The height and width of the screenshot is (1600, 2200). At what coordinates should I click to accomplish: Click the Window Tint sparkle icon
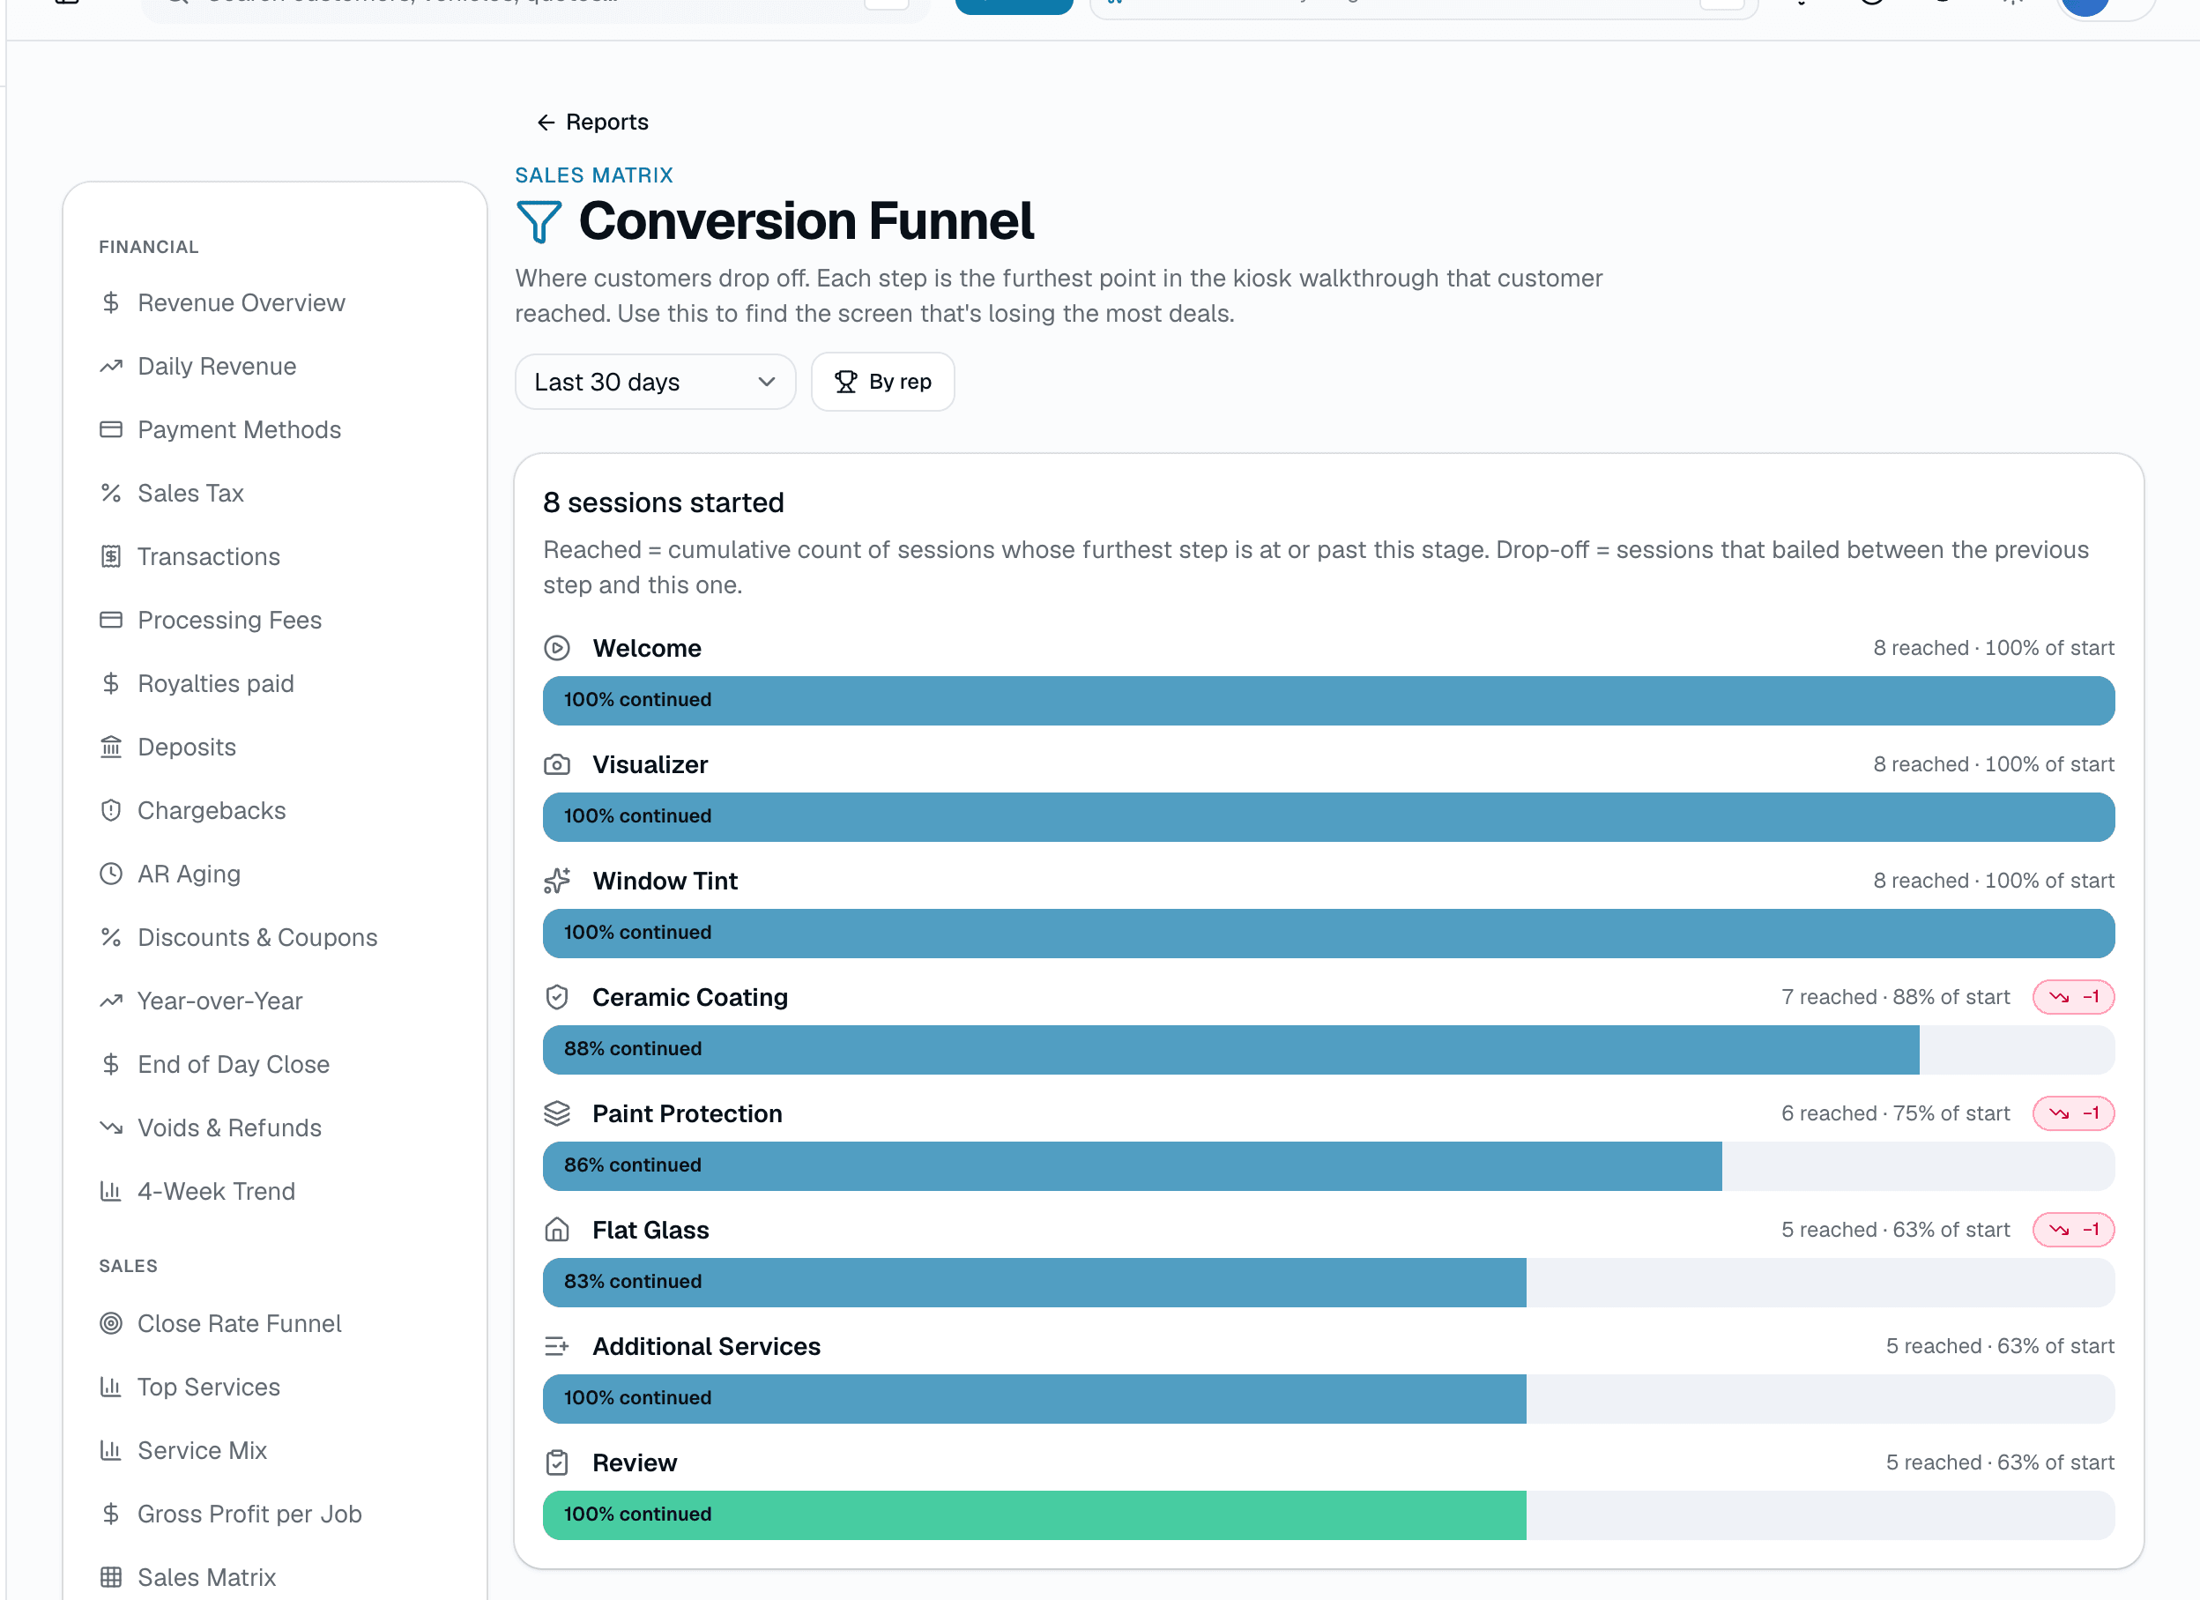click(557, 881)
